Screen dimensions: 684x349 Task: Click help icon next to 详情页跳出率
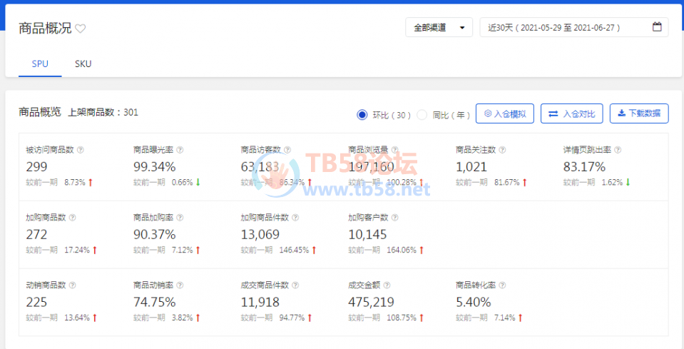click(618, 150)
